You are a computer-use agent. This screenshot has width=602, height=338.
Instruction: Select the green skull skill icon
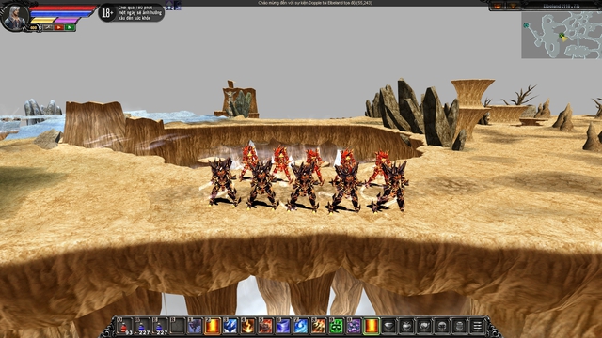pos(336,327)
